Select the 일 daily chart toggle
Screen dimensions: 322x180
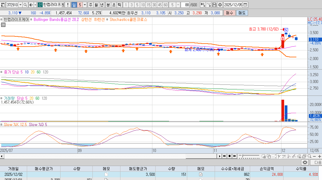coord(74,5)
